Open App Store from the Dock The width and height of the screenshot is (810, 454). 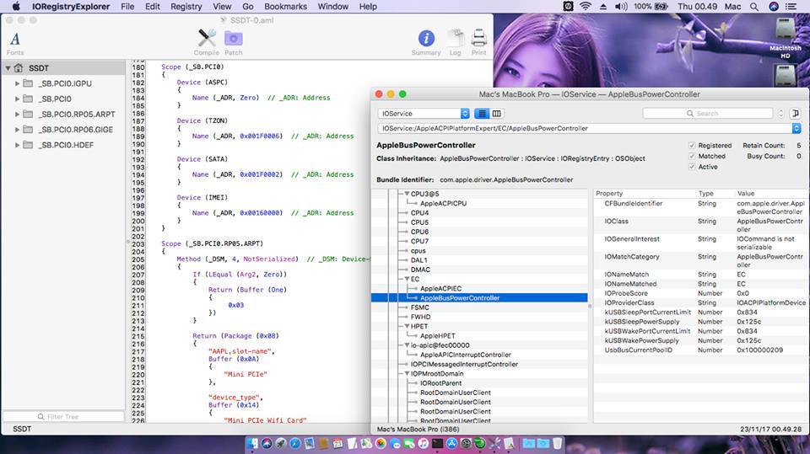(x=451, y=443)
